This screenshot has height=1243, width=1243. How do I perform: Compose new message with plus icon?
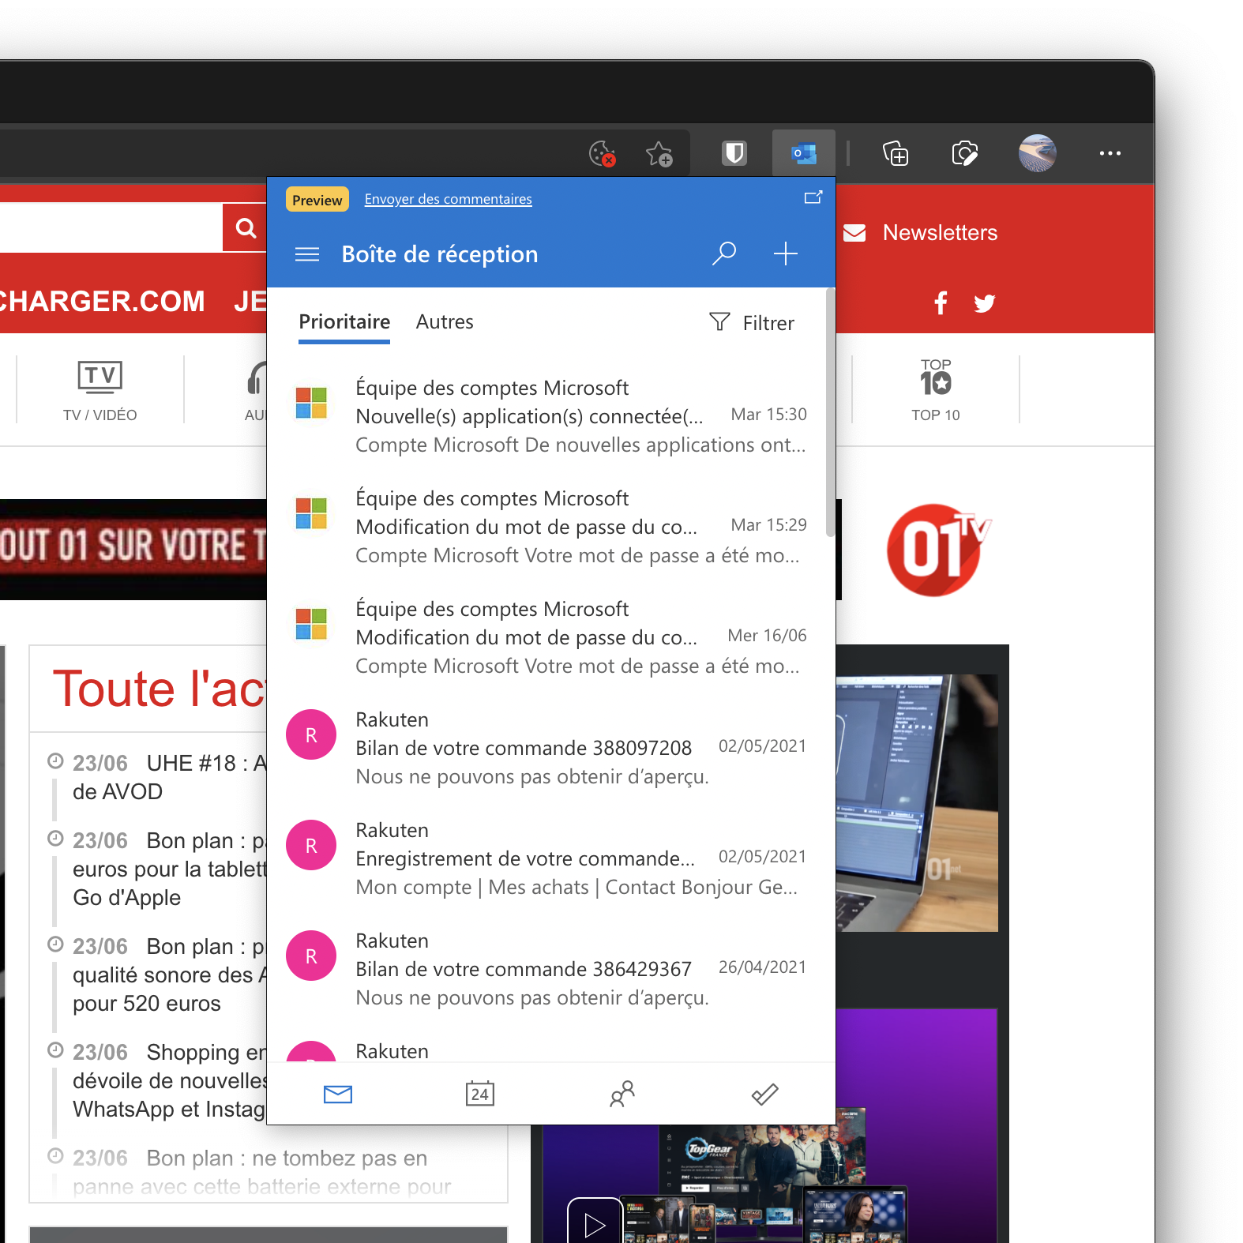coord(785,253)
